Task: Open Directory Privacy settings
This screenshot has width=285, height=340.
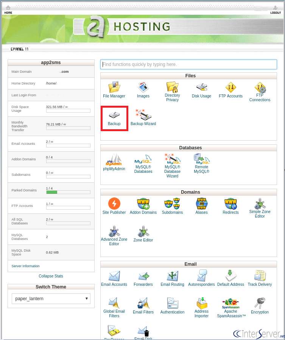Action: (x=172, y=91)
